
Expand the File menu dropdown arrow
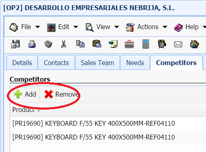pos(38,27)
